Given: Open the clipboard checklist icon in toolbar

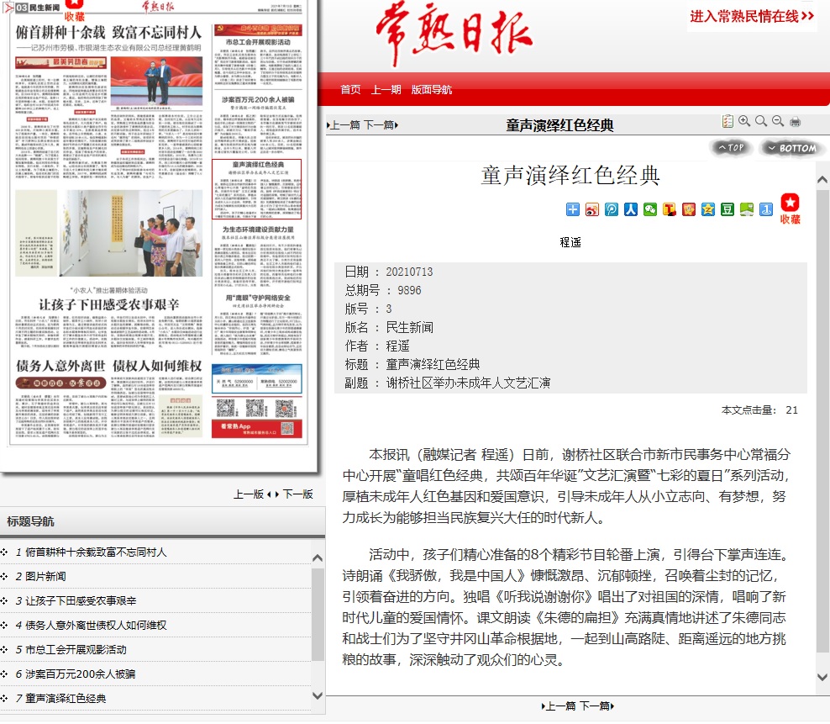Looking at the screenshot, I should tap(728, 122).
